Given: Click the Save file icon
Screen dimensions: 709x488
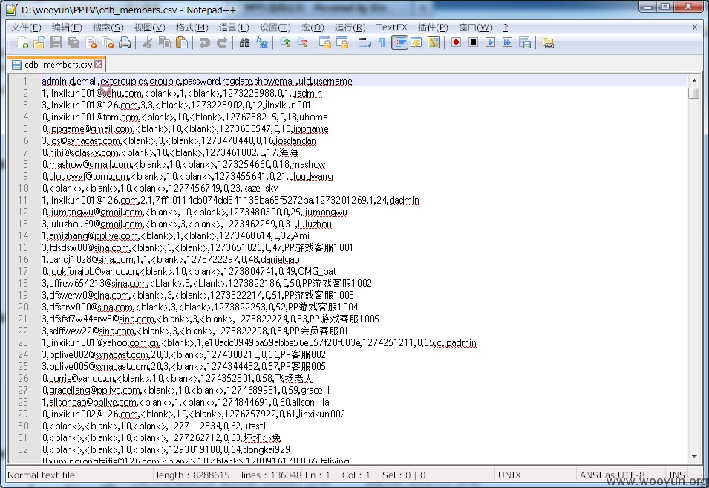Looking at the screenshot, I should (x=56, y=43).
